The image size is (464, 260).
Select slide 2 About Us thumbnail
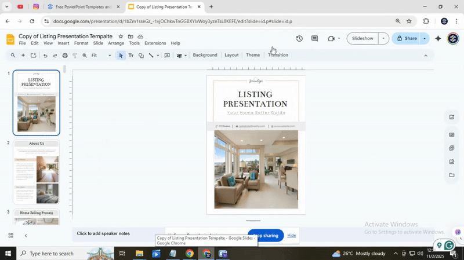[37, 172]
